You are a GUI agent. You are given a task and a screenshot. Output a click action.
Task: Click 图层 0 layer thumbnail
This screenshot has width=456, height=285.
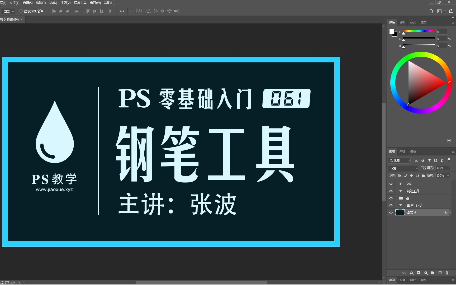[x=400, y=212]
